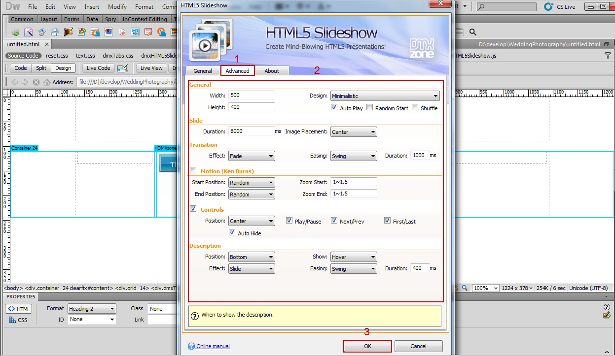This screenshot has height=356, width=615.
Task: Click the OK button
Action: click(367, 346)
